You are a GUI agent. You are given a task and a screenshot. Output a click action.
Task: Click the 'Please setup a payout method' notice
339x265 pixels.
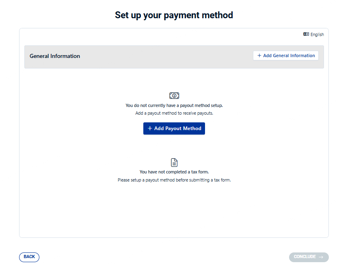coord(174,180)
